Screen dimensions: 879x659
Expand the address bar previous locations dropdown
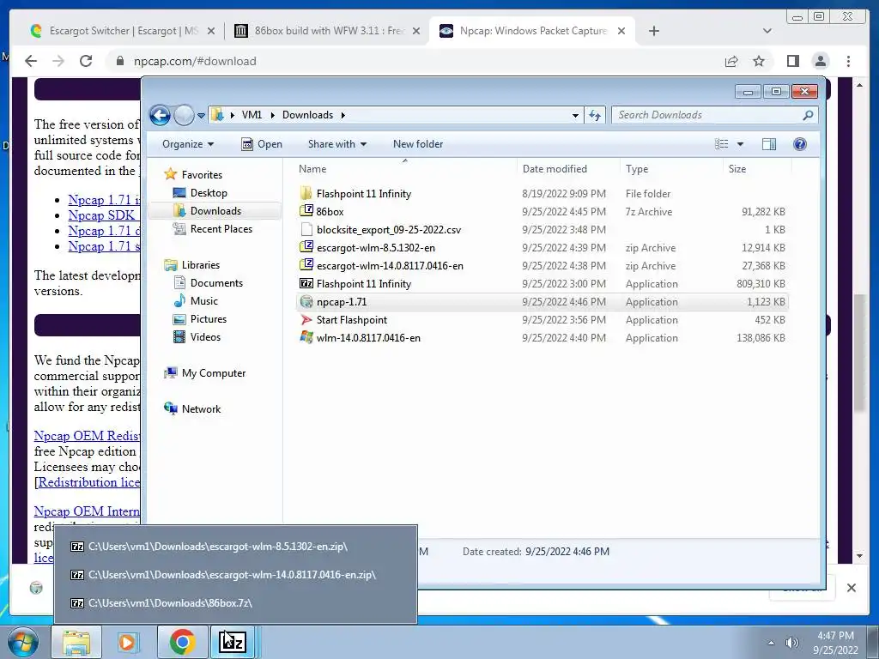(575, 116)
